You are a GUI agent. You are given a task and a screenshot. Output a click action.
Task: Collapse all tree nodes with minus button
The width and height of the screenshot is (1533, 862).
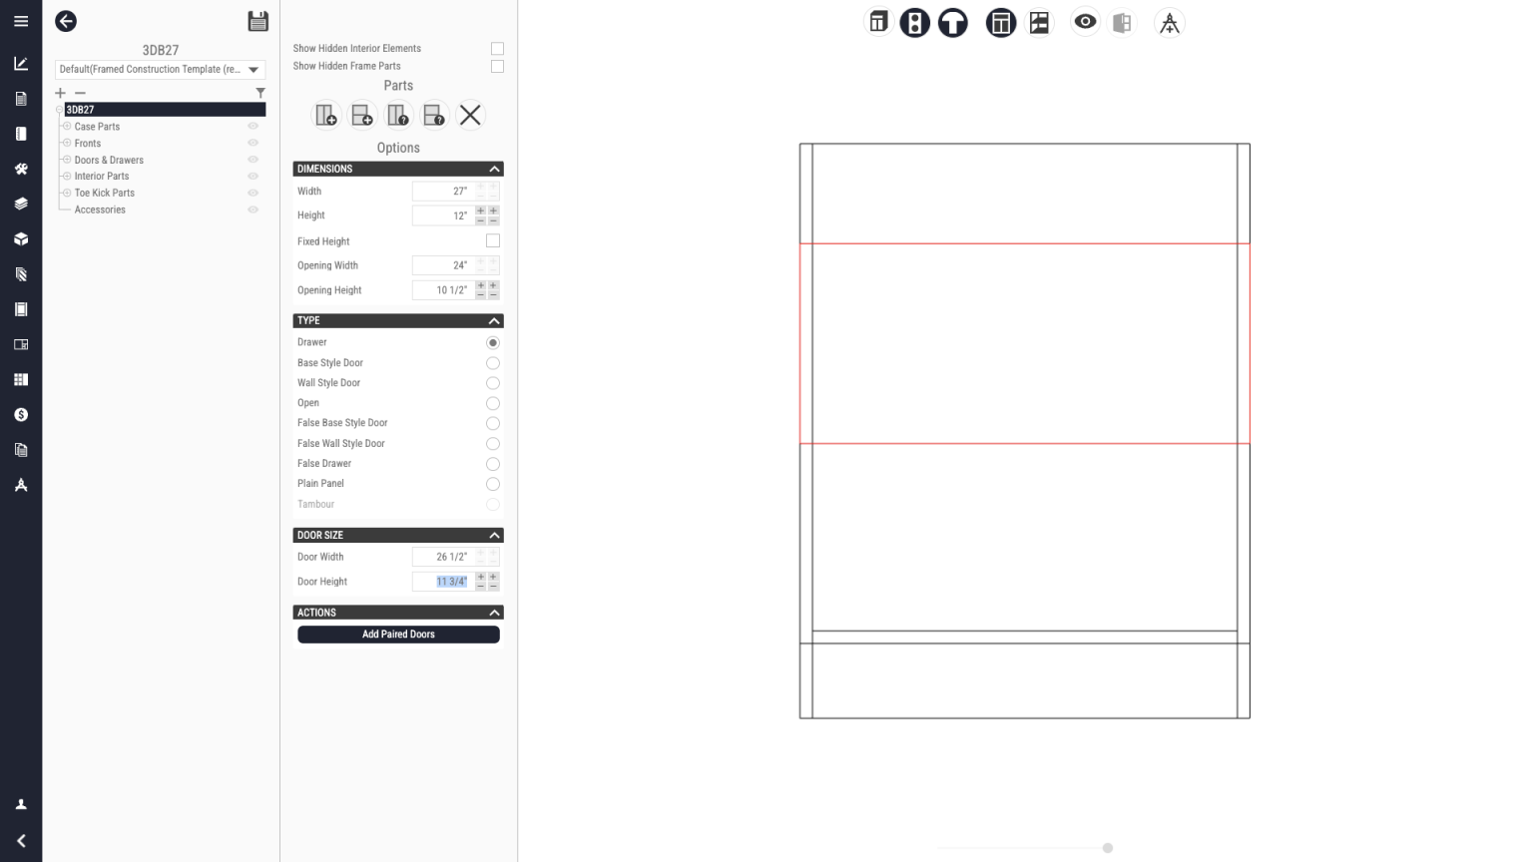tap(81, 93)
